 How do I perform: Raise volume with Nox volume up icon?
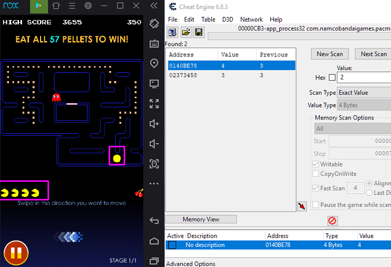tap(154, 124)
